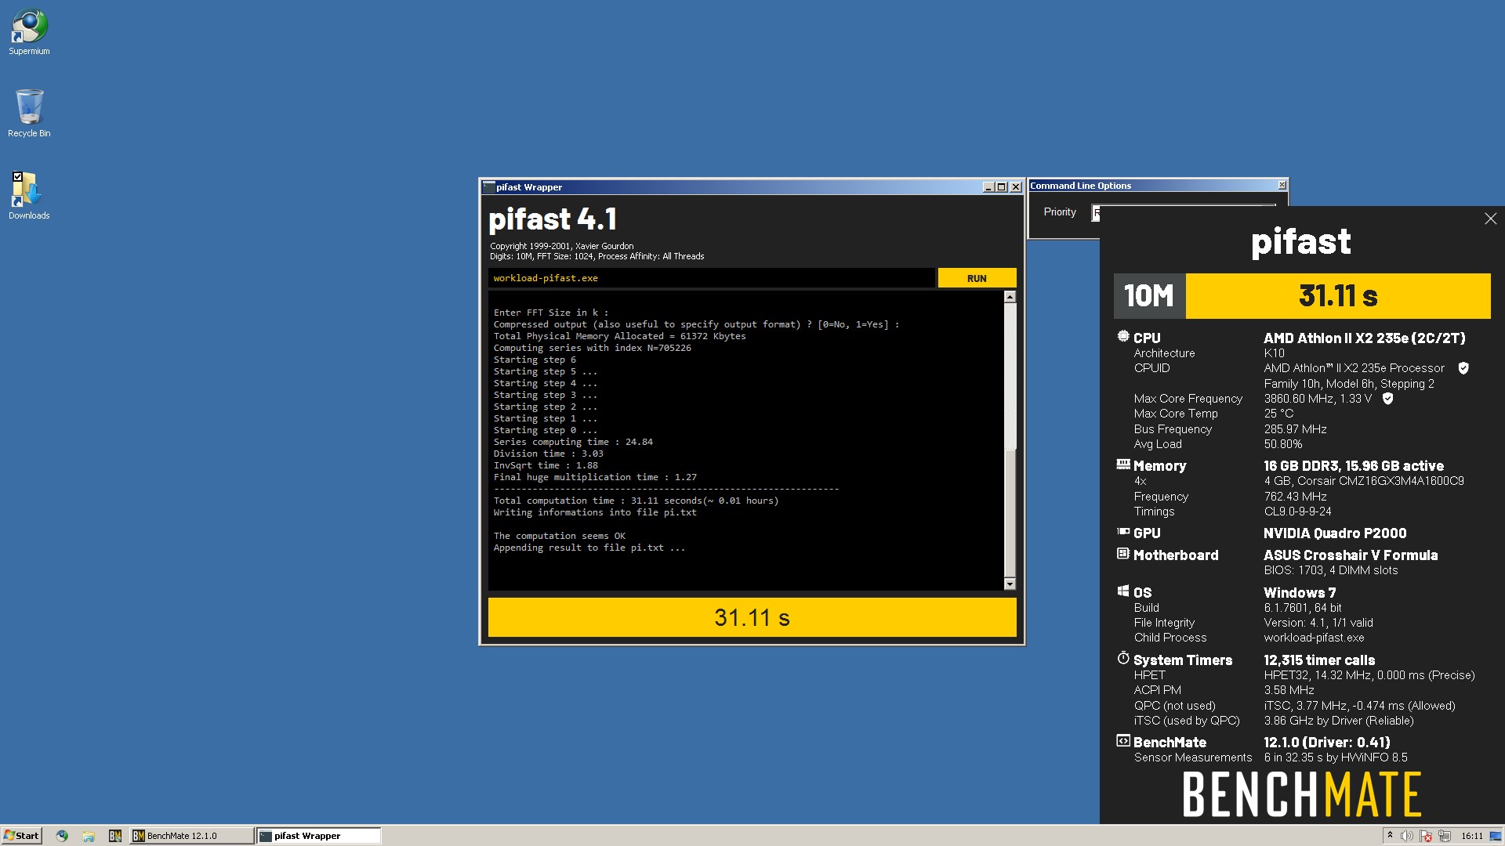
Task: Click the pifast title in BenchMate panel
Action: (1301, 241)
